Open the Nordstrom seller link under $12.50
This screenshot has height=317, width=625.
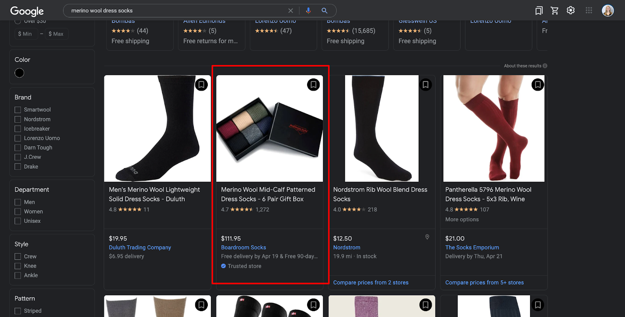click(x=346, y=248)
